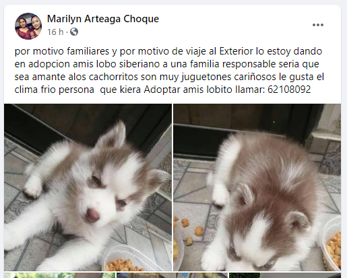The image size is (347, 278).
Task: Open the right photo of puppy eating
Action: point(257,187)
